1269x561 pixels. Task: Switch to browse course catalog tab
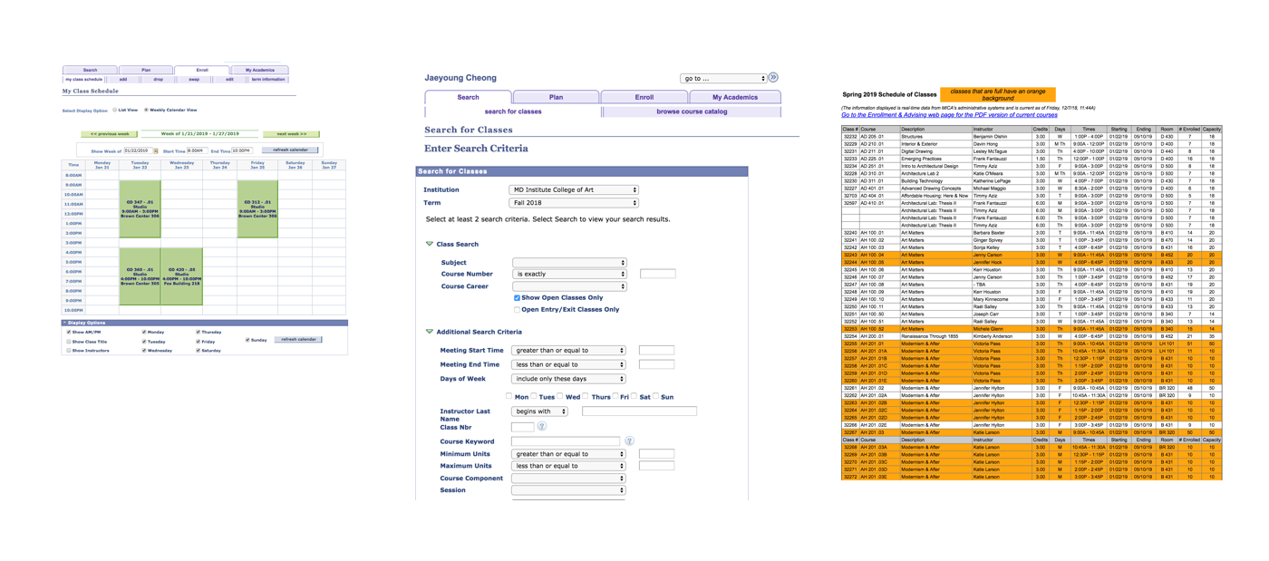[x=691, y=111]
